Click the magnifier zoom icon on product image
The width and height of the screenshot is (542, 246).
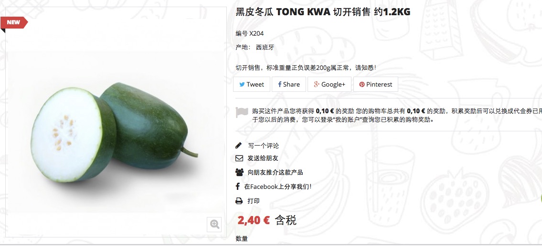tap(214, 225)
